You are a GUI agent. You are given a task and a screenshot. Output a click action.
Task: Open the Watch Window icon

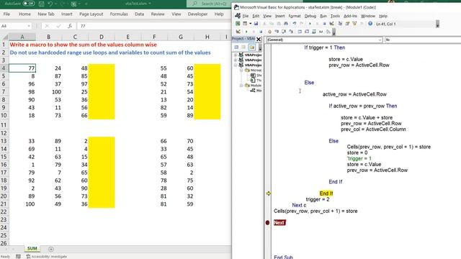click(x=314, y=32)
